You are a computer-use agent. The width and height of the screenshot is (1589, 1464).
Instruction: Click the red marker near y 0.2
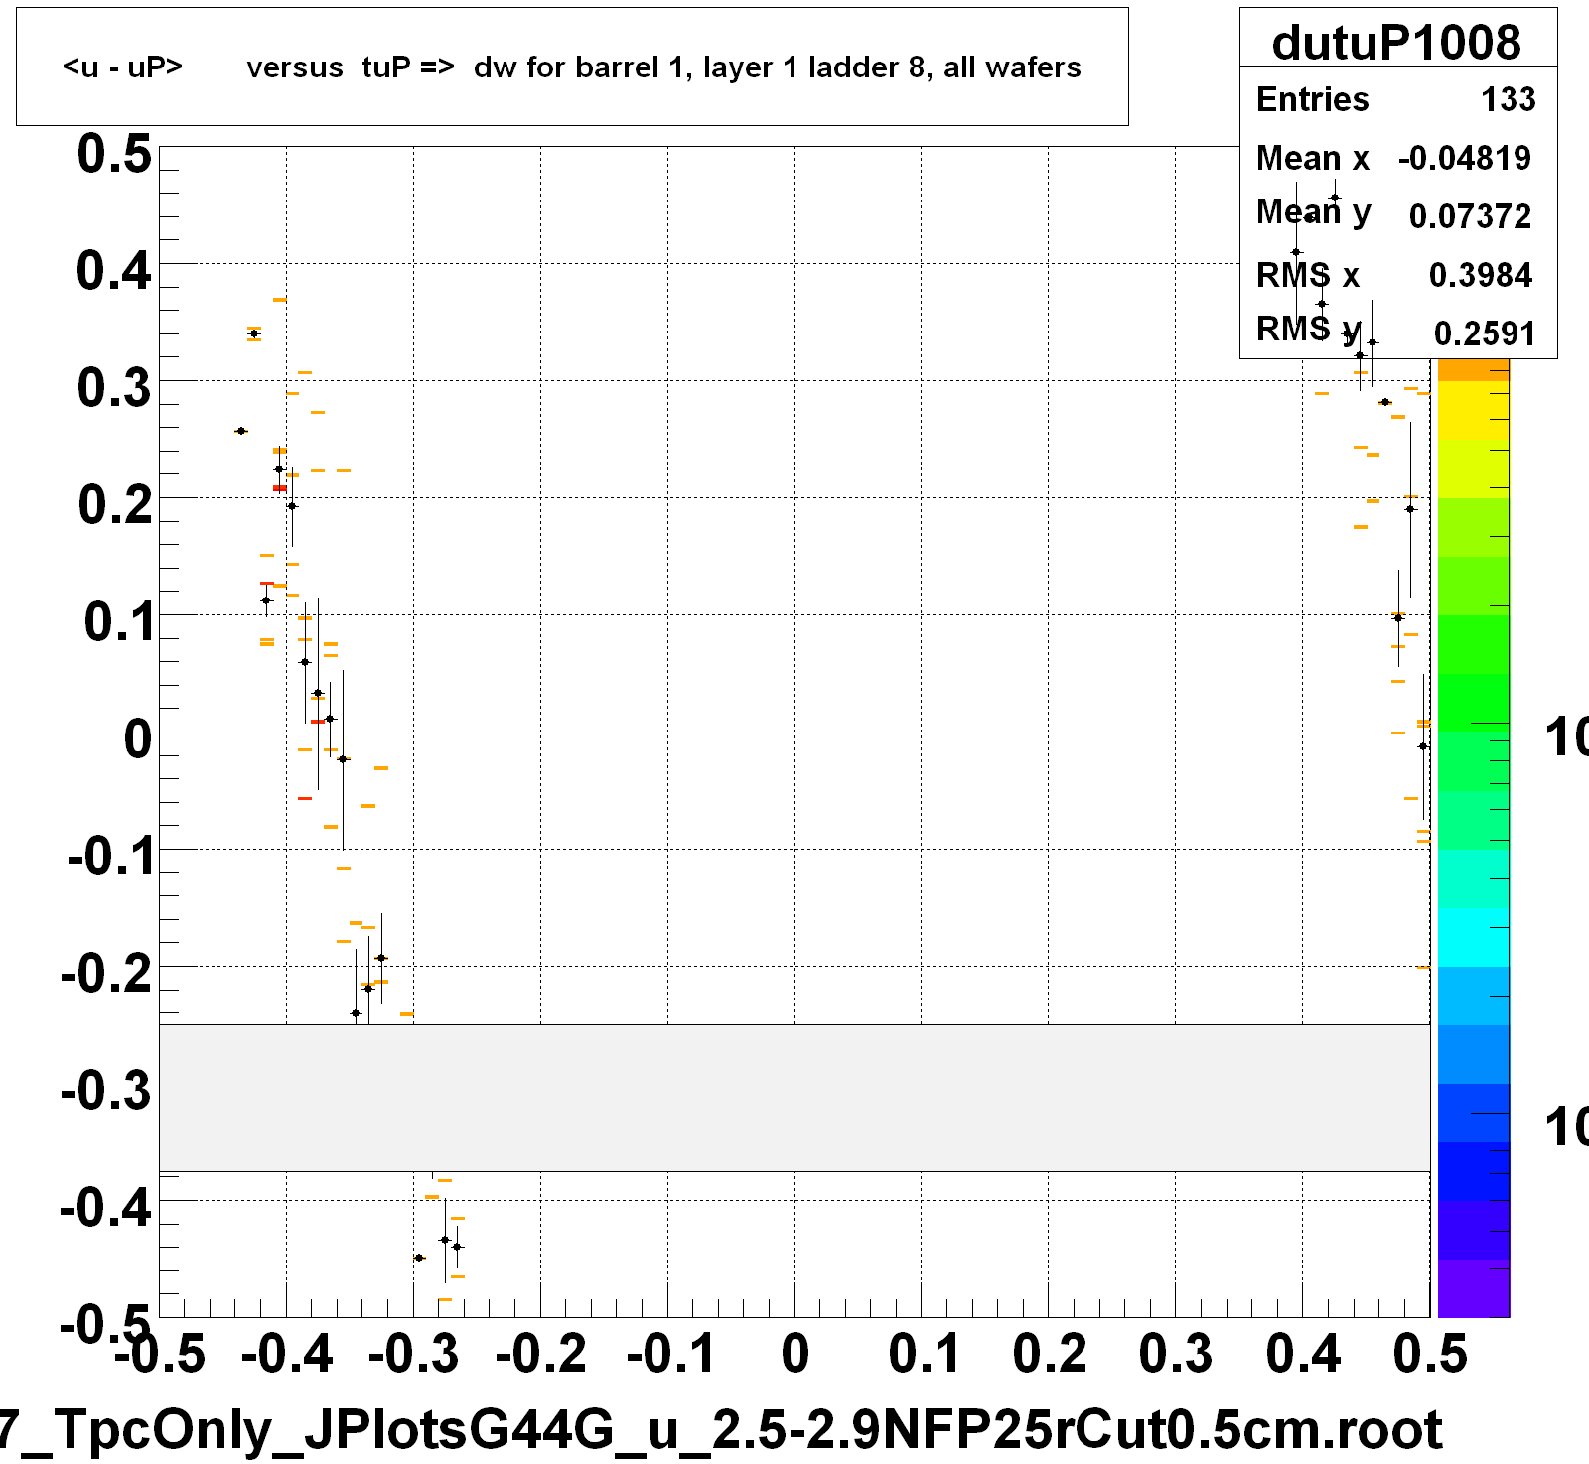click(280, 488)
